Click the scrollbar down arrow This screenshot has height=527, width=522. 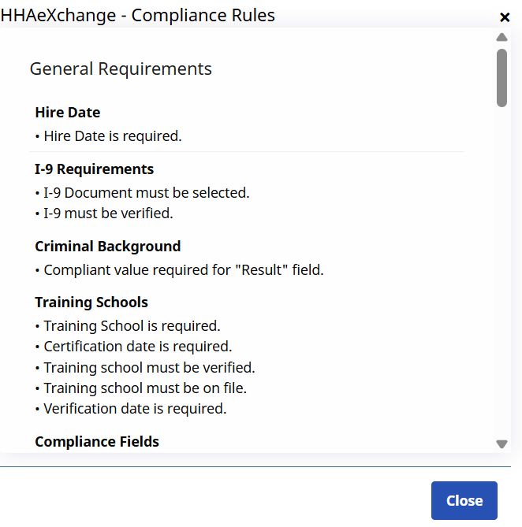coord(501,443)
